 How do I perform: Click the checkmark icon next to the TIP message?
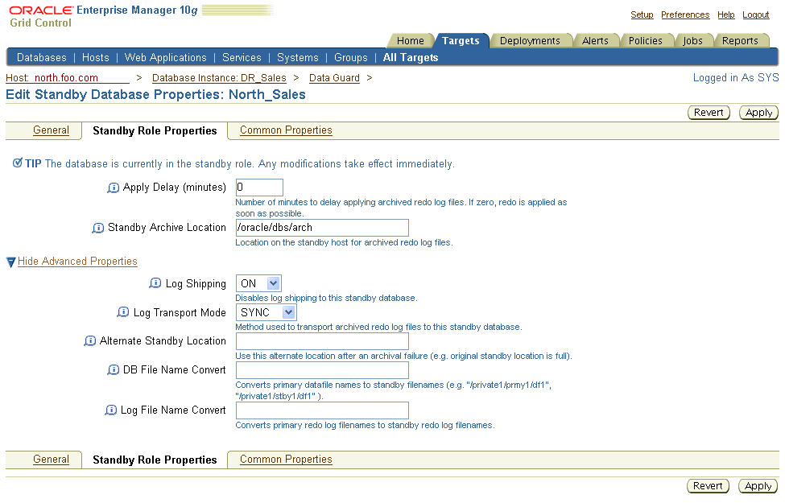pos(15,163)
